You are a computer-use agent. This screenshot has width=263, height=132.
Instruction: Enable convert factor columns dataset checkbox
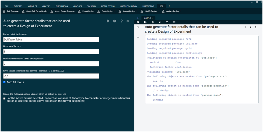[x=4, y=99]
